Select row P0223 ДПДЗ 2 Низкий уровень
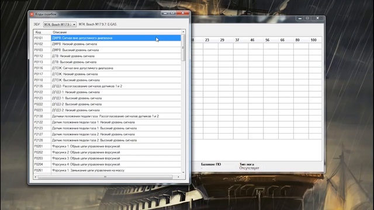This screenshot has height=210, width=374. point(107,110)
